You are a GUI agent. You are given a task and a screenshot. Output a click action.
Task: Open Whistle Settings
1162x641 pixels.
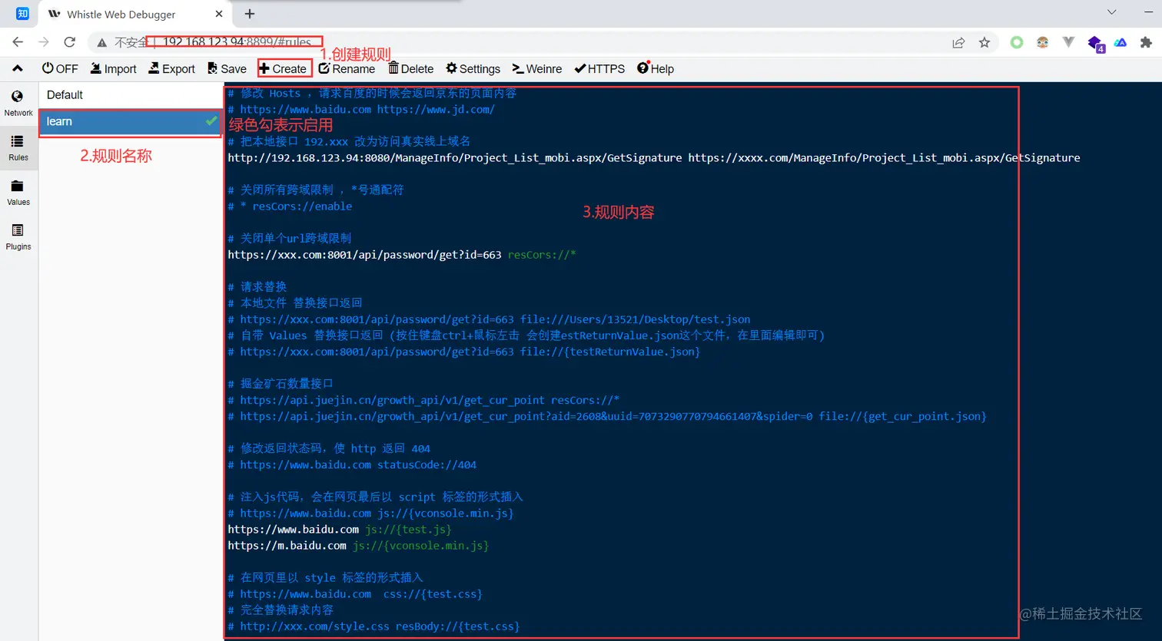(x=473, y=68)
